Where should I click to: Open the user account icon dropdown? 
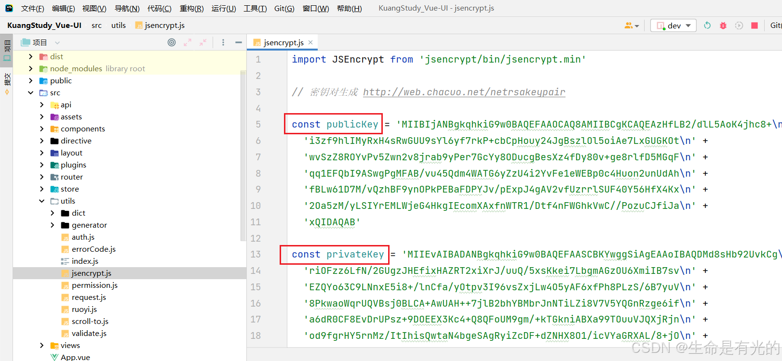point(631,26)
